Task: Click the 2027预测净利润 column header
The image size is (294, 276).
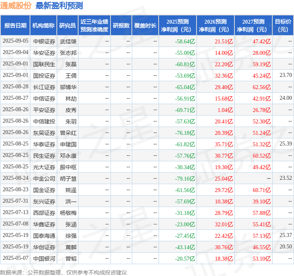Action: 253,26
